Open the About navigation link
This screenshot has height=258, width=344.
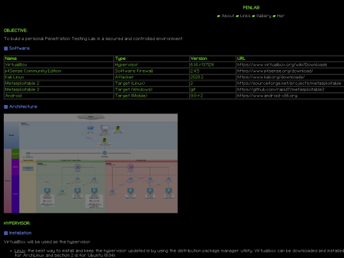[227, 16]
